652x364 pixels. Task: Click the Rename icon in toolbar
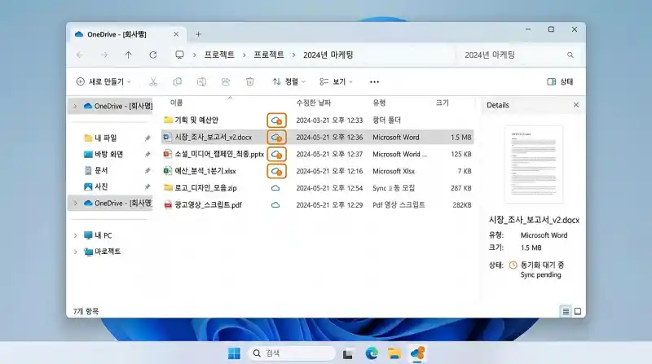201,82
